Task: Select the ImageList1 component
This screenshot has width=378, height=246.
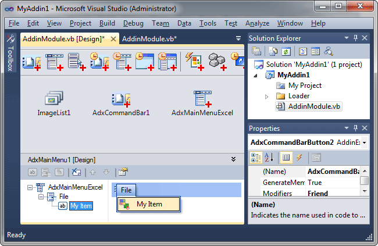Action: (54, 103)
